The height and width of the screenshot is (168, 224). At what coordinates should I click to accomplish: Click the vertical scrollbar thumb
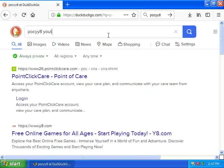[221, 40]
